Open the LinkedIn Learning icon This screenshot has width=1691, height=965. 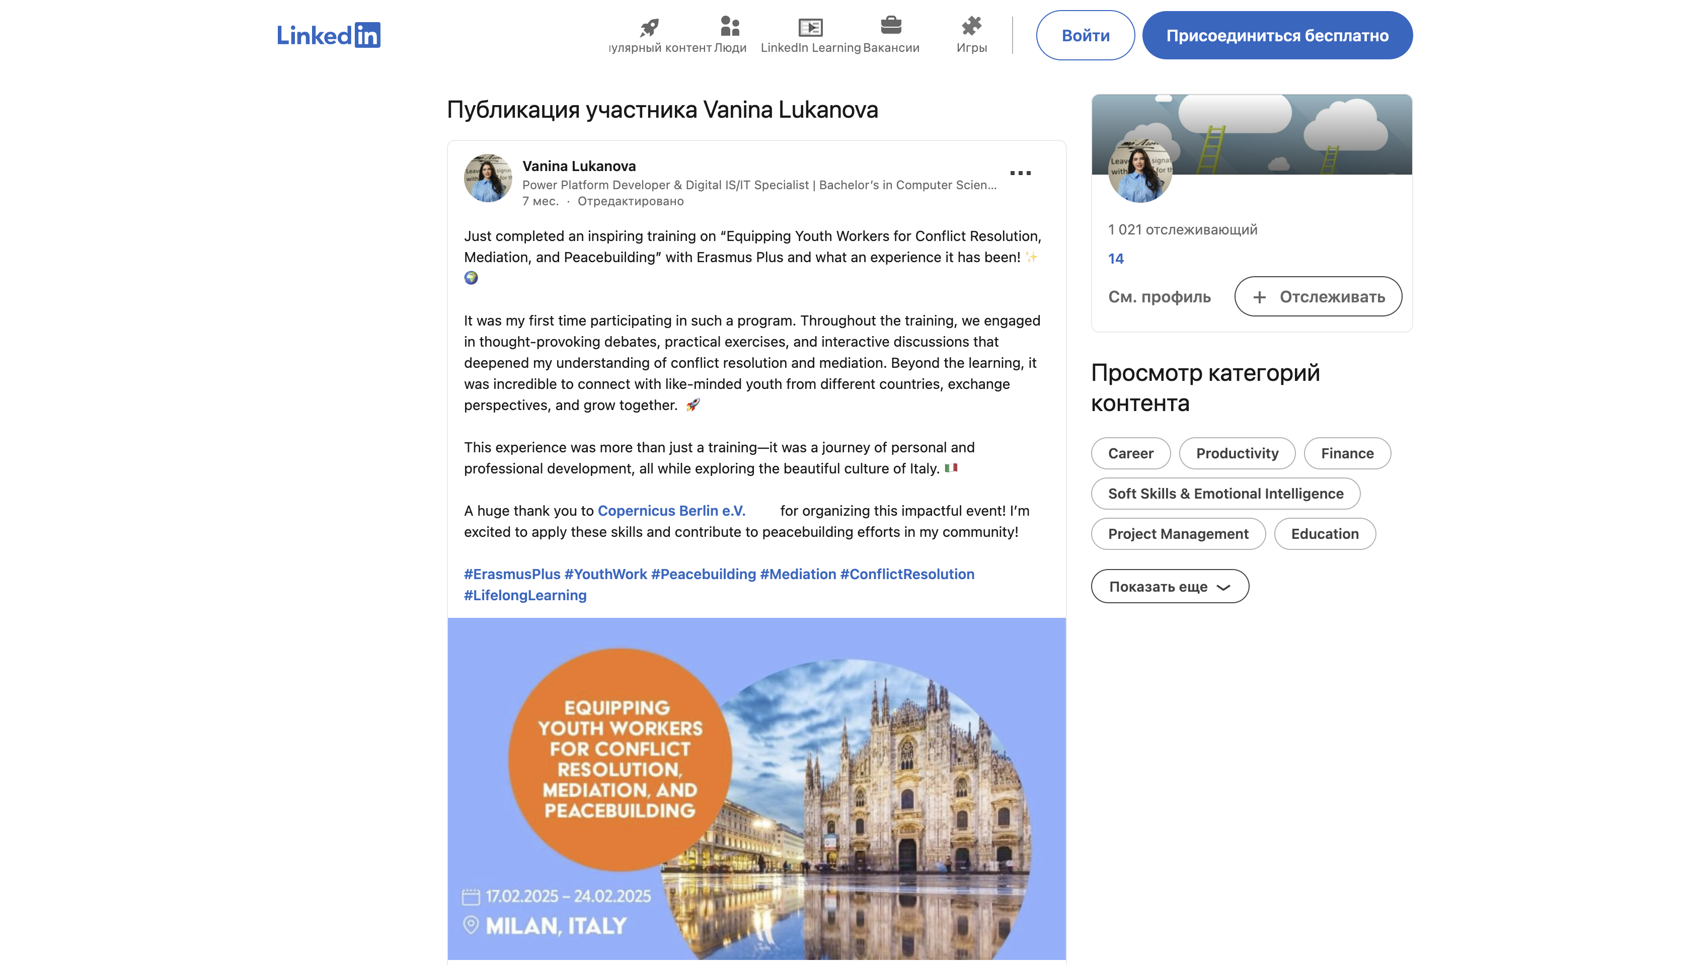coord(810,27)
